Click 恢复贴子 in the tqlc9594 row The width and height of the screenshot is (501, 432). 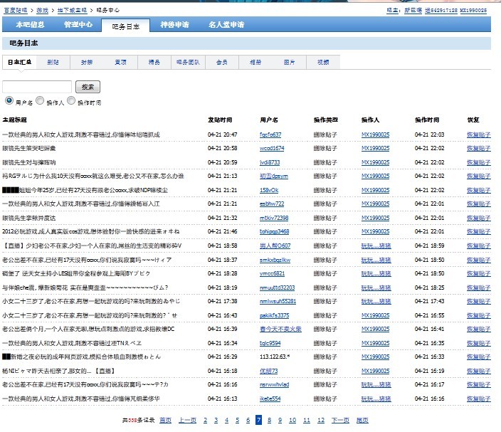point(479,343)
